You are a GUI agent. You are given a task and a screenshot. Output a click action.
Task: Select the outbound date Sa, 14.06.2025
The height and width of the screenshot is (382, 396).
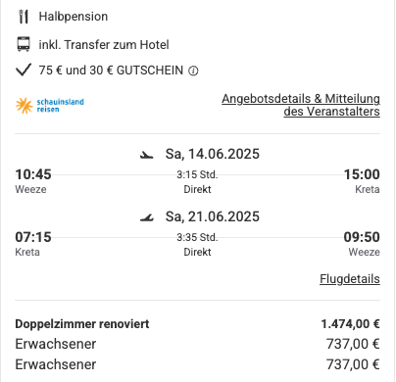pos(213,154)
